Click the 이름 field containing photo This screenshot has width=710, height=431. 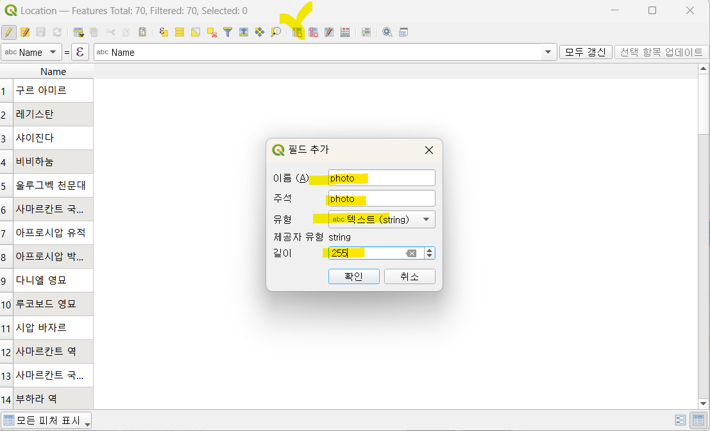point(382,178)
